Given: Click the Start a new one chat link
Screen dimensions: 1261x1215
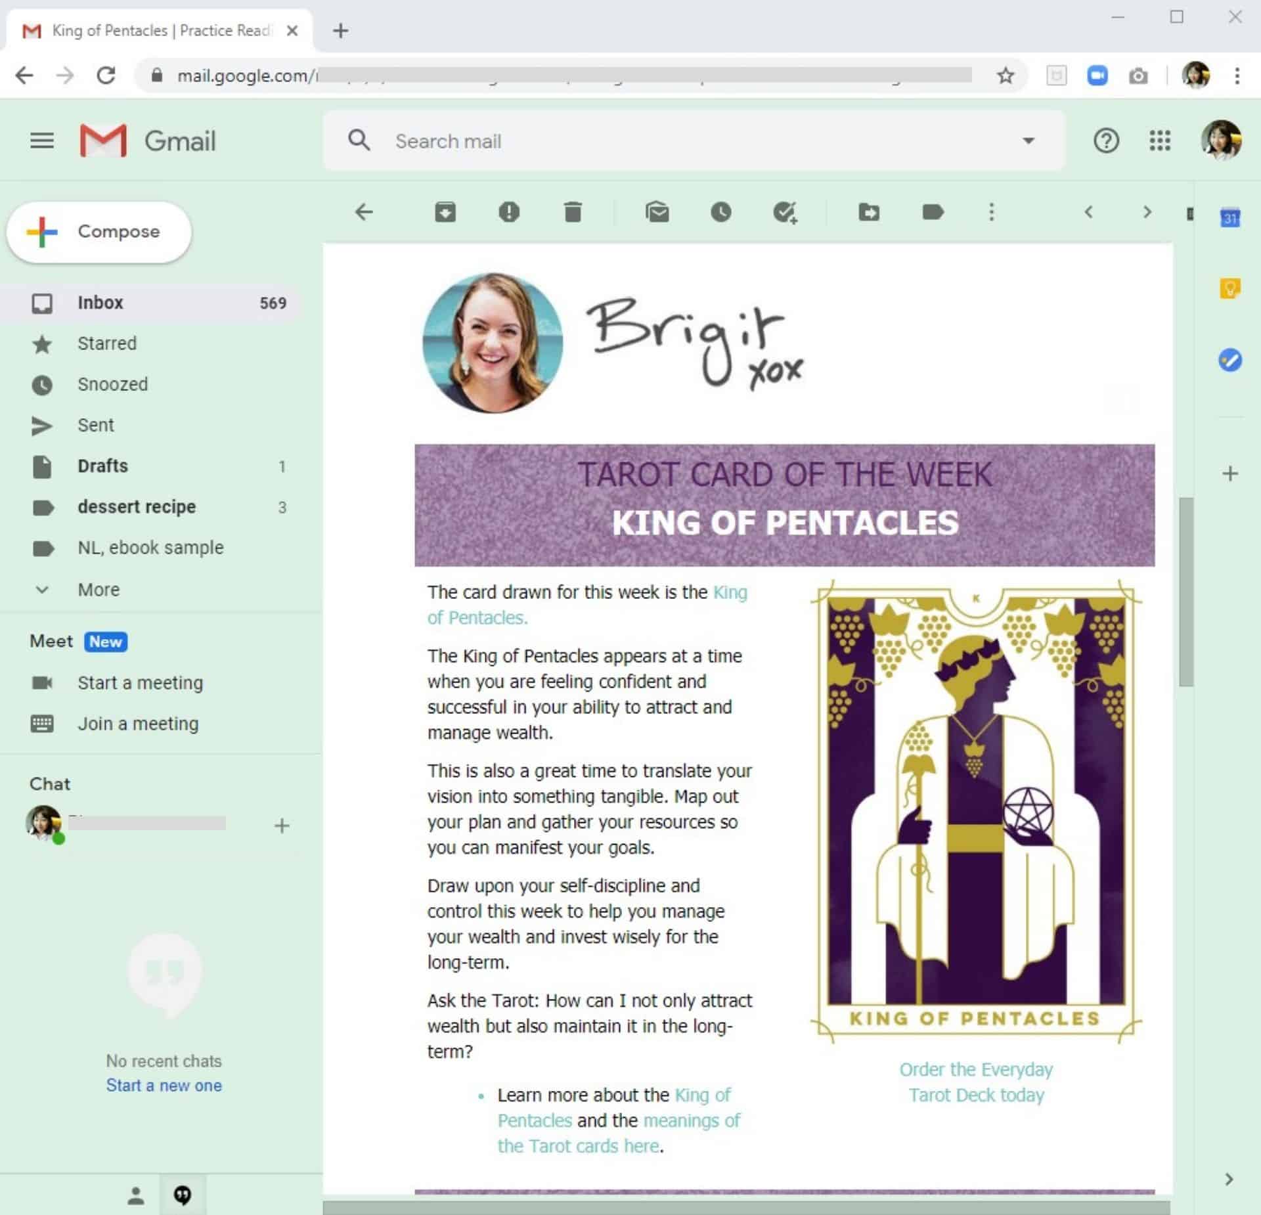Looking at the screenshot, I should [164, 1085].
